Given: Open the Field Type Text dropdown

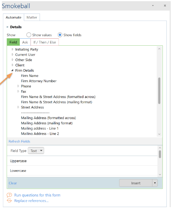Looking at the screenshot, I should click(x=36, y=151).
